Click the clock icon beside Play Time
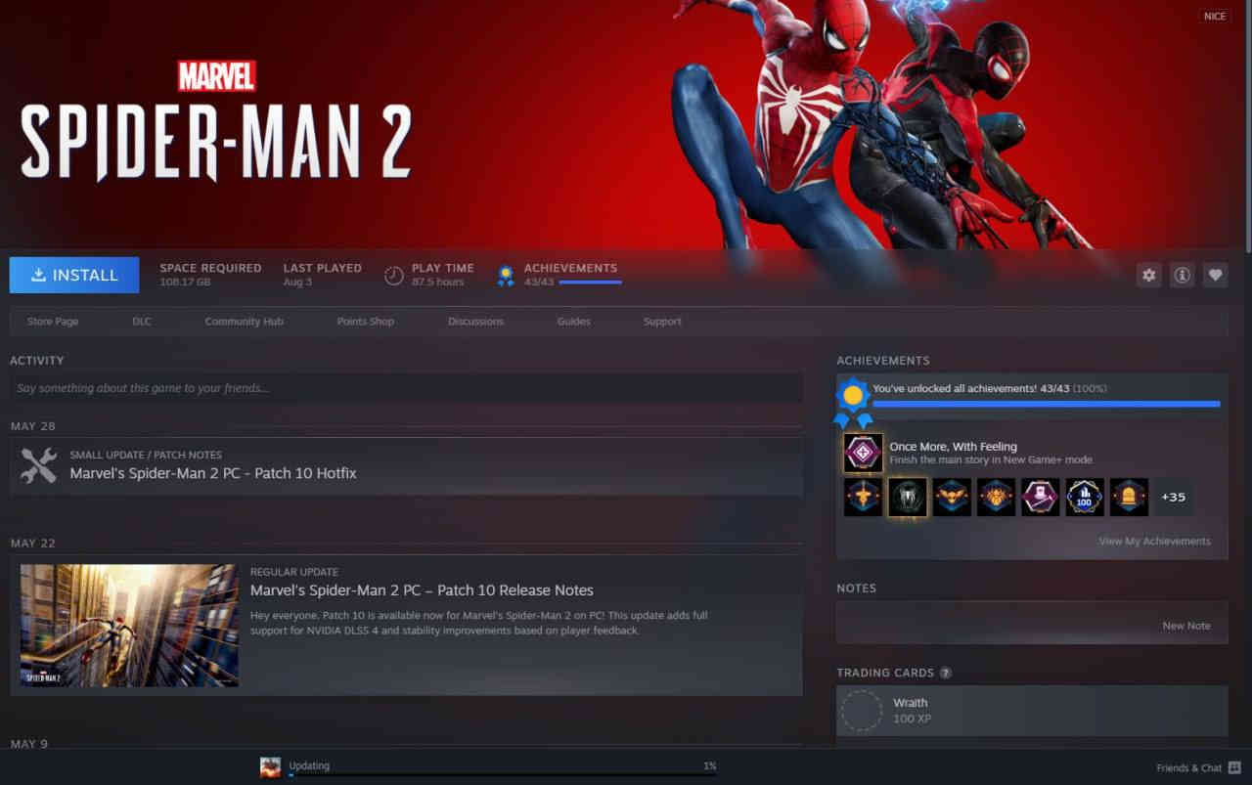The height and width of the screenshot is (785, 1252). coord(394,275)
